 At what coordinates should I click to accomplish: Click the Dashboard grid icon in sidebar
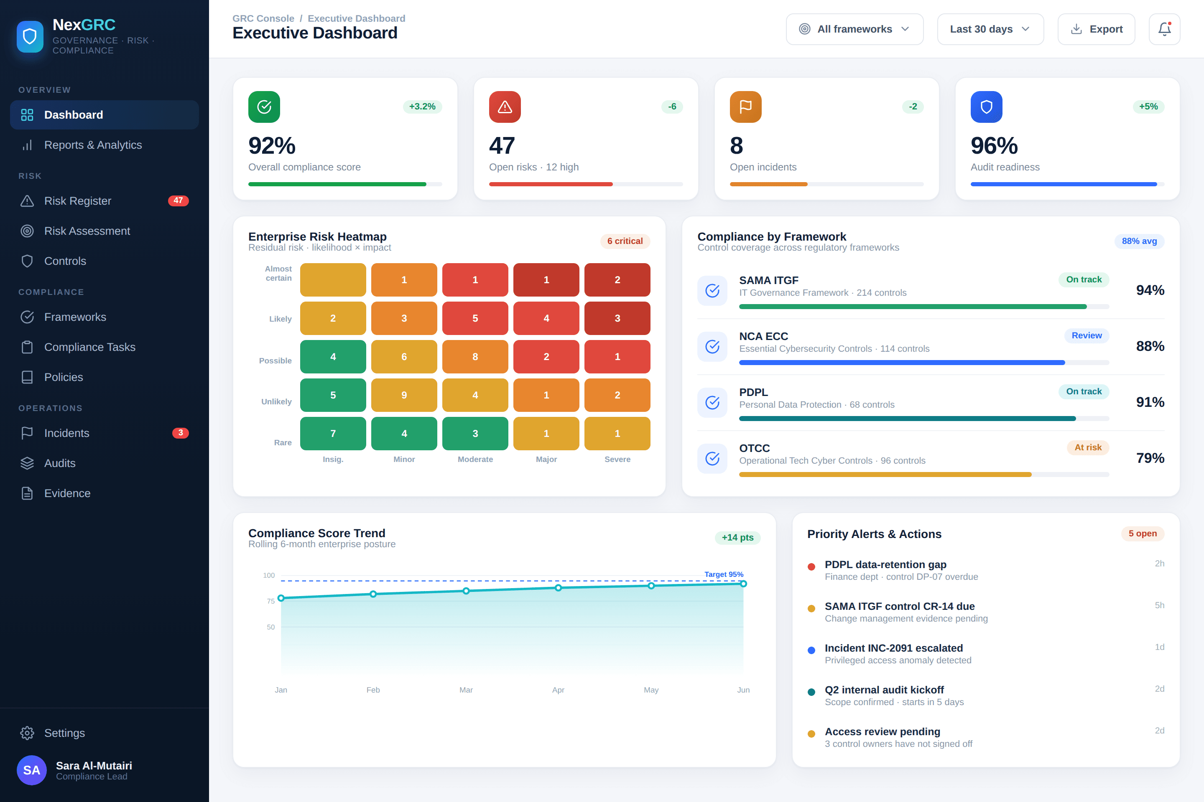tap(27, 114)
